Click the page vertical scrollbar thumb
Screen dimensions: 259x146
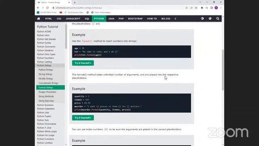click(x=223, y=70)
